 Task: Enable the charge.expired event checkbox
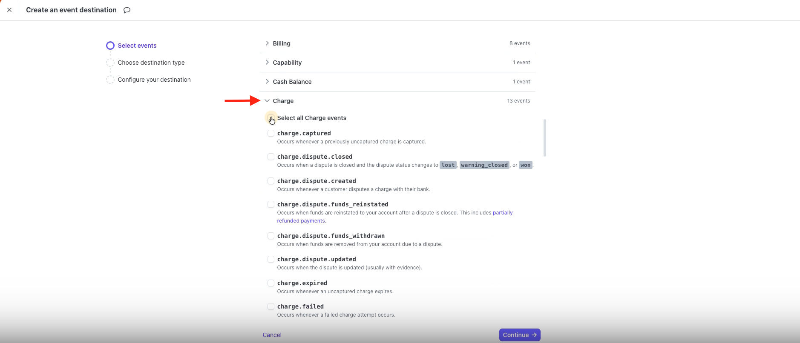pos(271,283)
